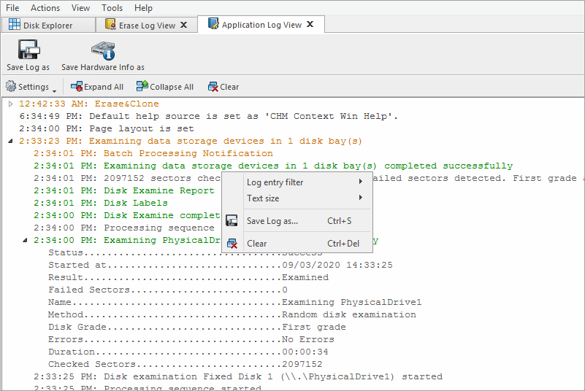Expand the Erase&Clone log entry
585x391 pixels.
[10, 104]
